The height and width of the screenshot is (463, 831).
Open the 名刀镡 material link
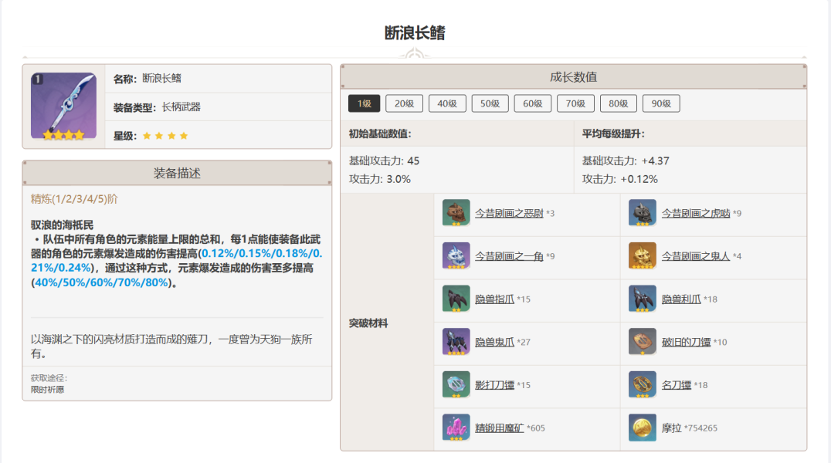(676, 384)
